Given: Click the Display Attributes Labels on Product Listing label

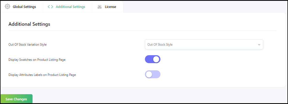Looking at the screenshot, I should pyautogui.click(x=42, y=75).
